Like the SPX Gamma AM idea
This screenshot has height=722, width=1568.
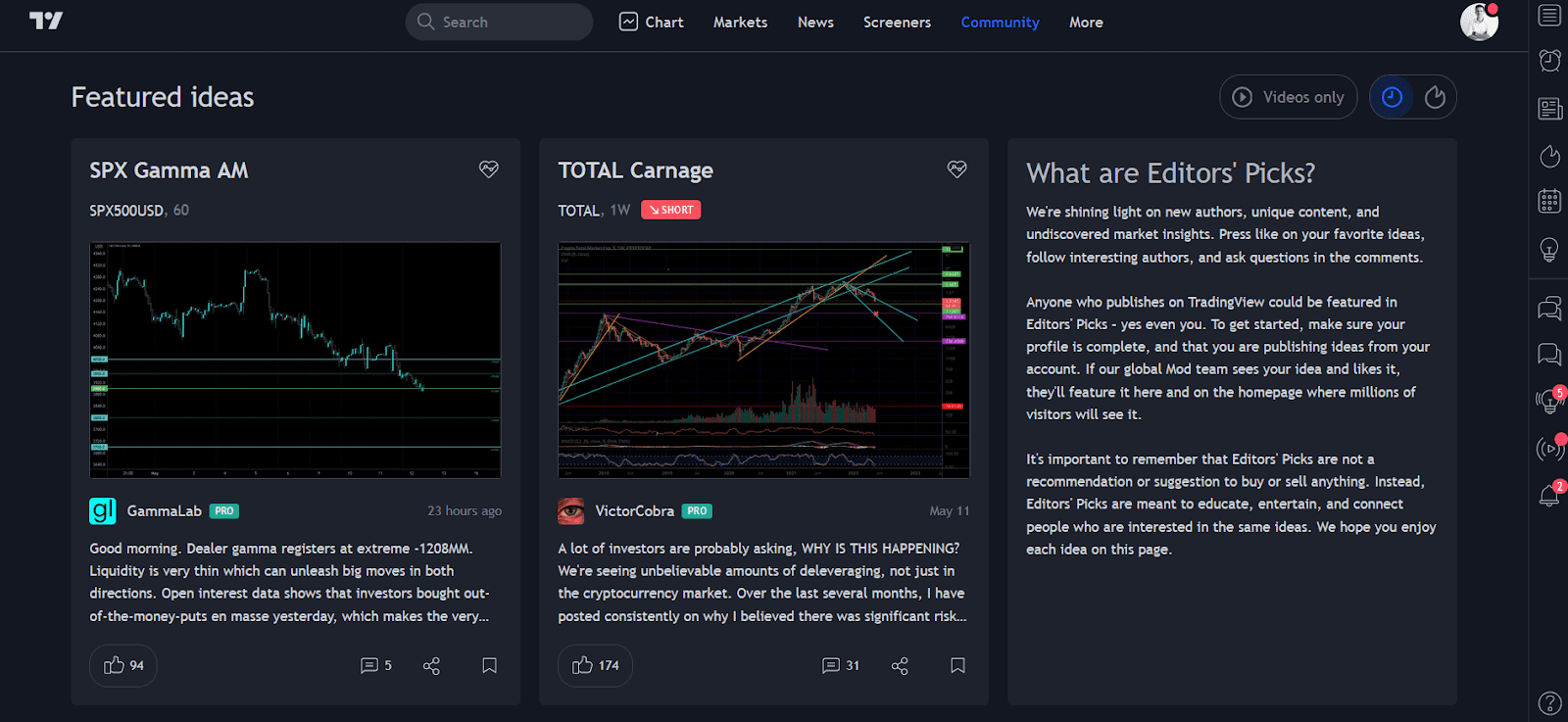coord(123,665)
